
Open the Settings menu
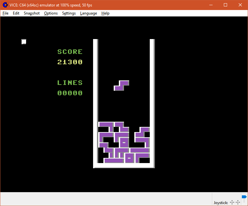69,13
